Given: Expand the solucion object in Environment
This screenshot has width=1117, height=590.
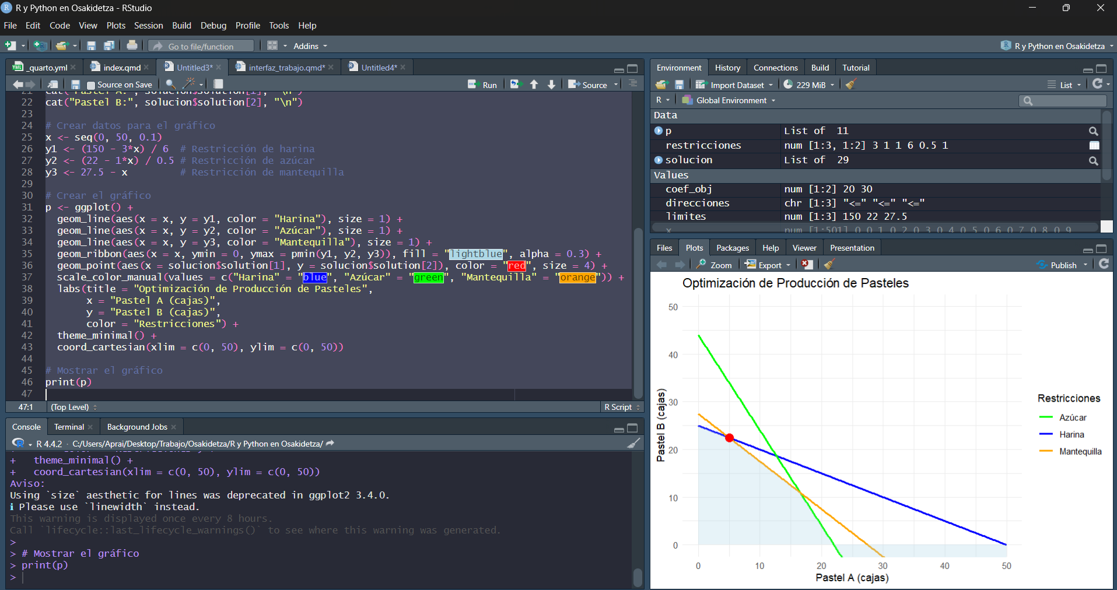Looking at the screenshot, I should point(659,160).
